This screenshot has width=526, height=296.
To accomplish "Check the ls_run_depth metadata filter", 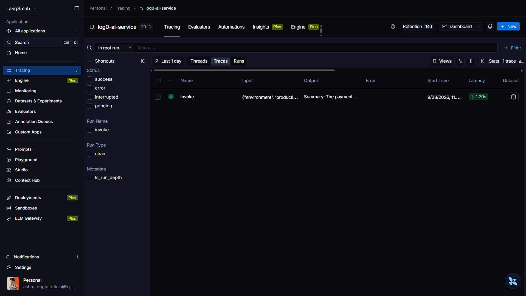I will coord(89,178).
